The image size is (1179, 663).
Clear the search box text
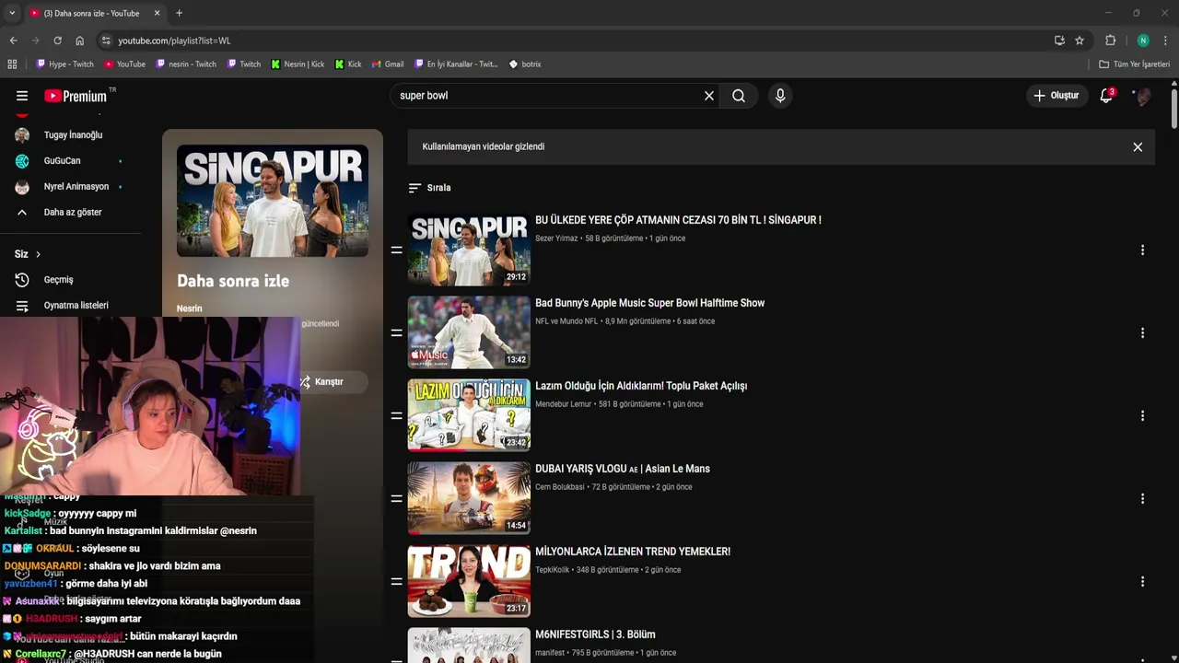(709, 96)
